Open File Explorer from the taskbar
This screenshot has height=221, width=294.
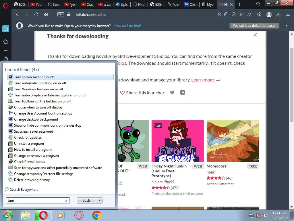coord(26,216)
